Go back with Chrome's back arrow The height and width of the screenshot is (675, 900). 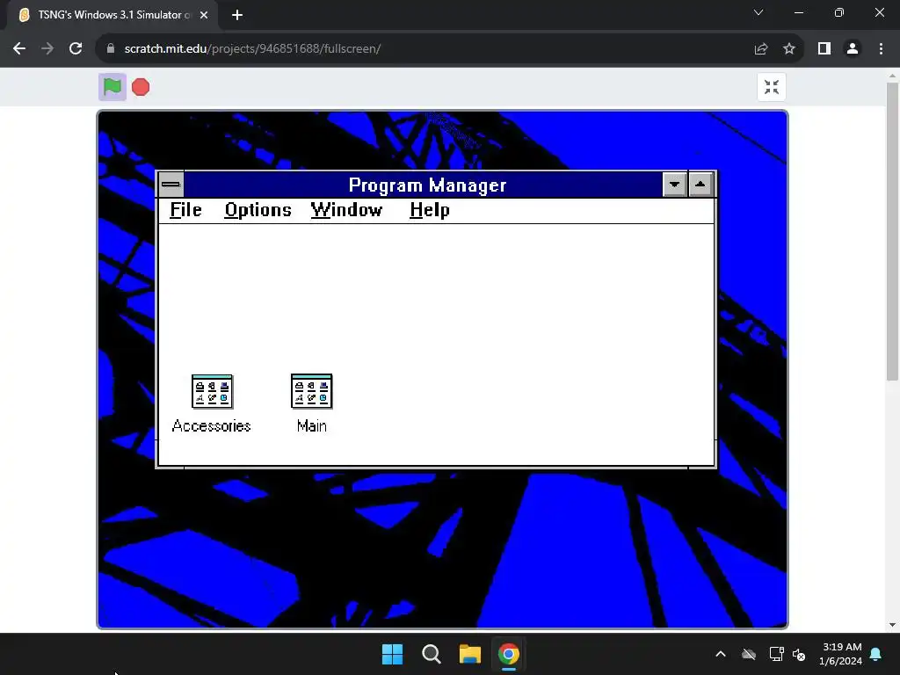coord(19,49)
